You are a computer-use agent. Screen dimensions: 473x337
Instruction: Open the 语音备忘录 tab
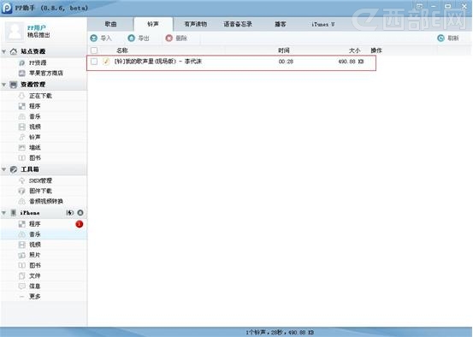coord(238,24)
